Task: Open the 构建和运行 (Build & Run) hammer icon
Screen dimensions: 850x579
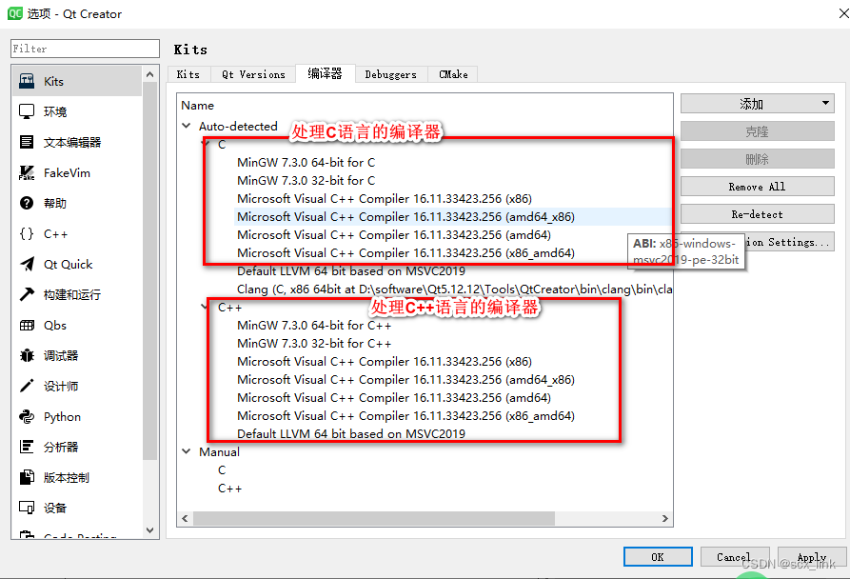Action: 27,294
